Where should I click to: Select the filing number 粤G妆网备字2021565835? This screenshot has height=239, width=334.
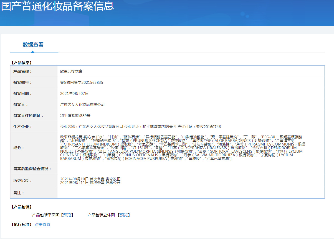click(82, 82)
